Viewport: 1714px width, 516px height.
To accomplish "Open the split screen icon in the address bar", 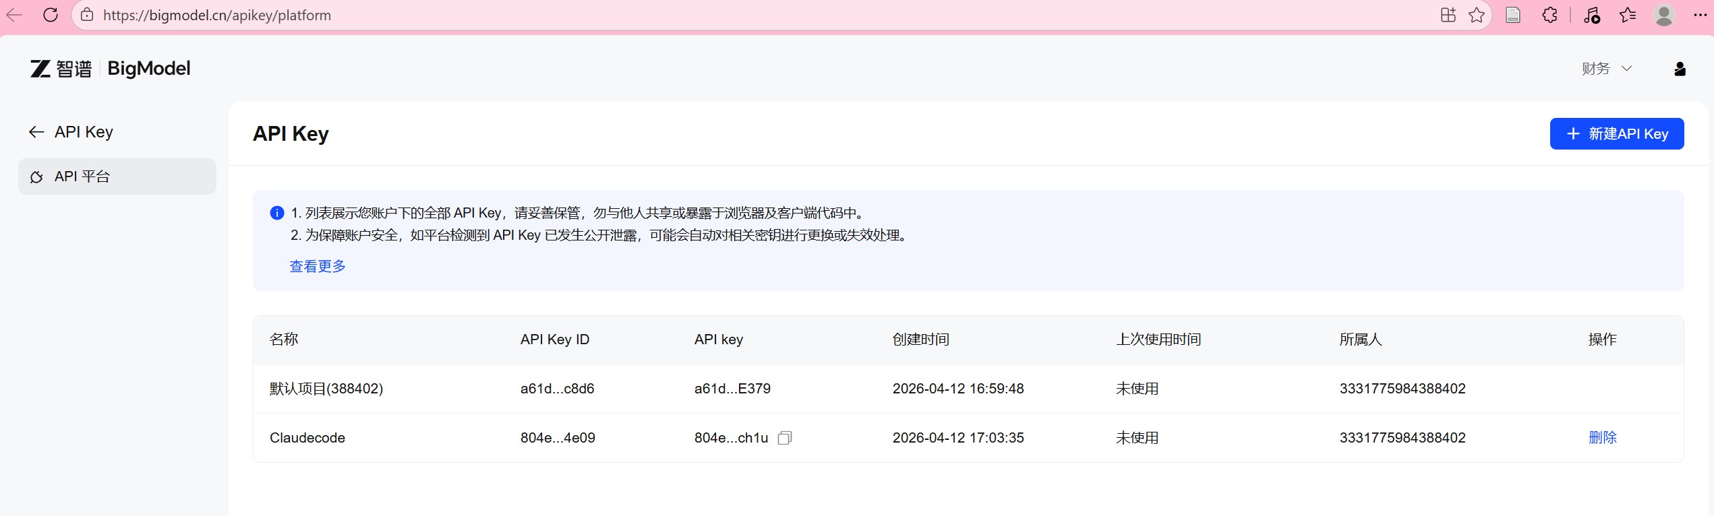I will 1448,15.
